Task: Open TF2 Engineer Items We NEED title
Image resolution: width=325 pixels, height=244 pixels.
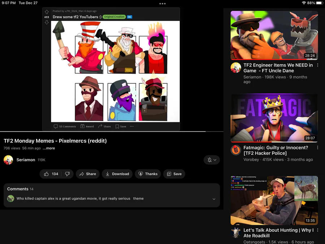Action: (278, 68)
